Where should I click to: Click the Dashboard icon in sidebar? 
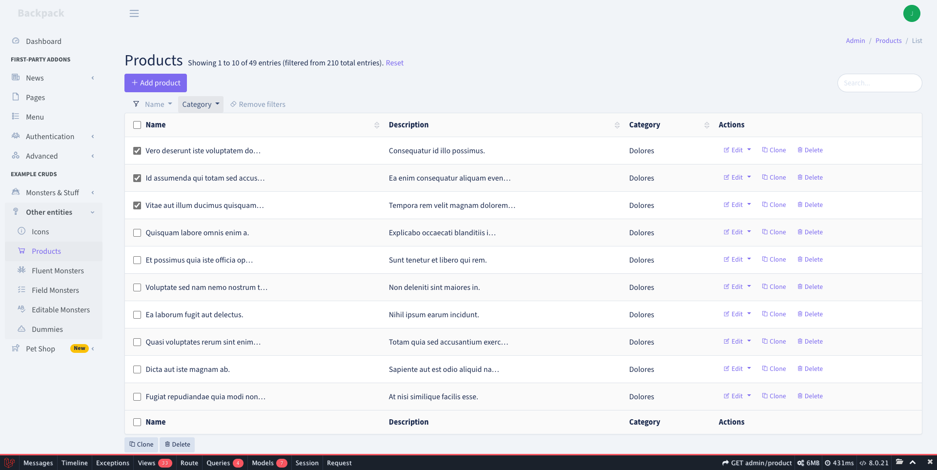16,41
